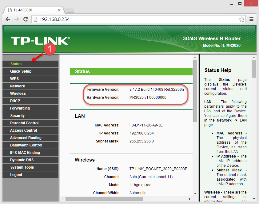
Task: Click the horizontal scrollbar thumb
Action: pos(104,199)
